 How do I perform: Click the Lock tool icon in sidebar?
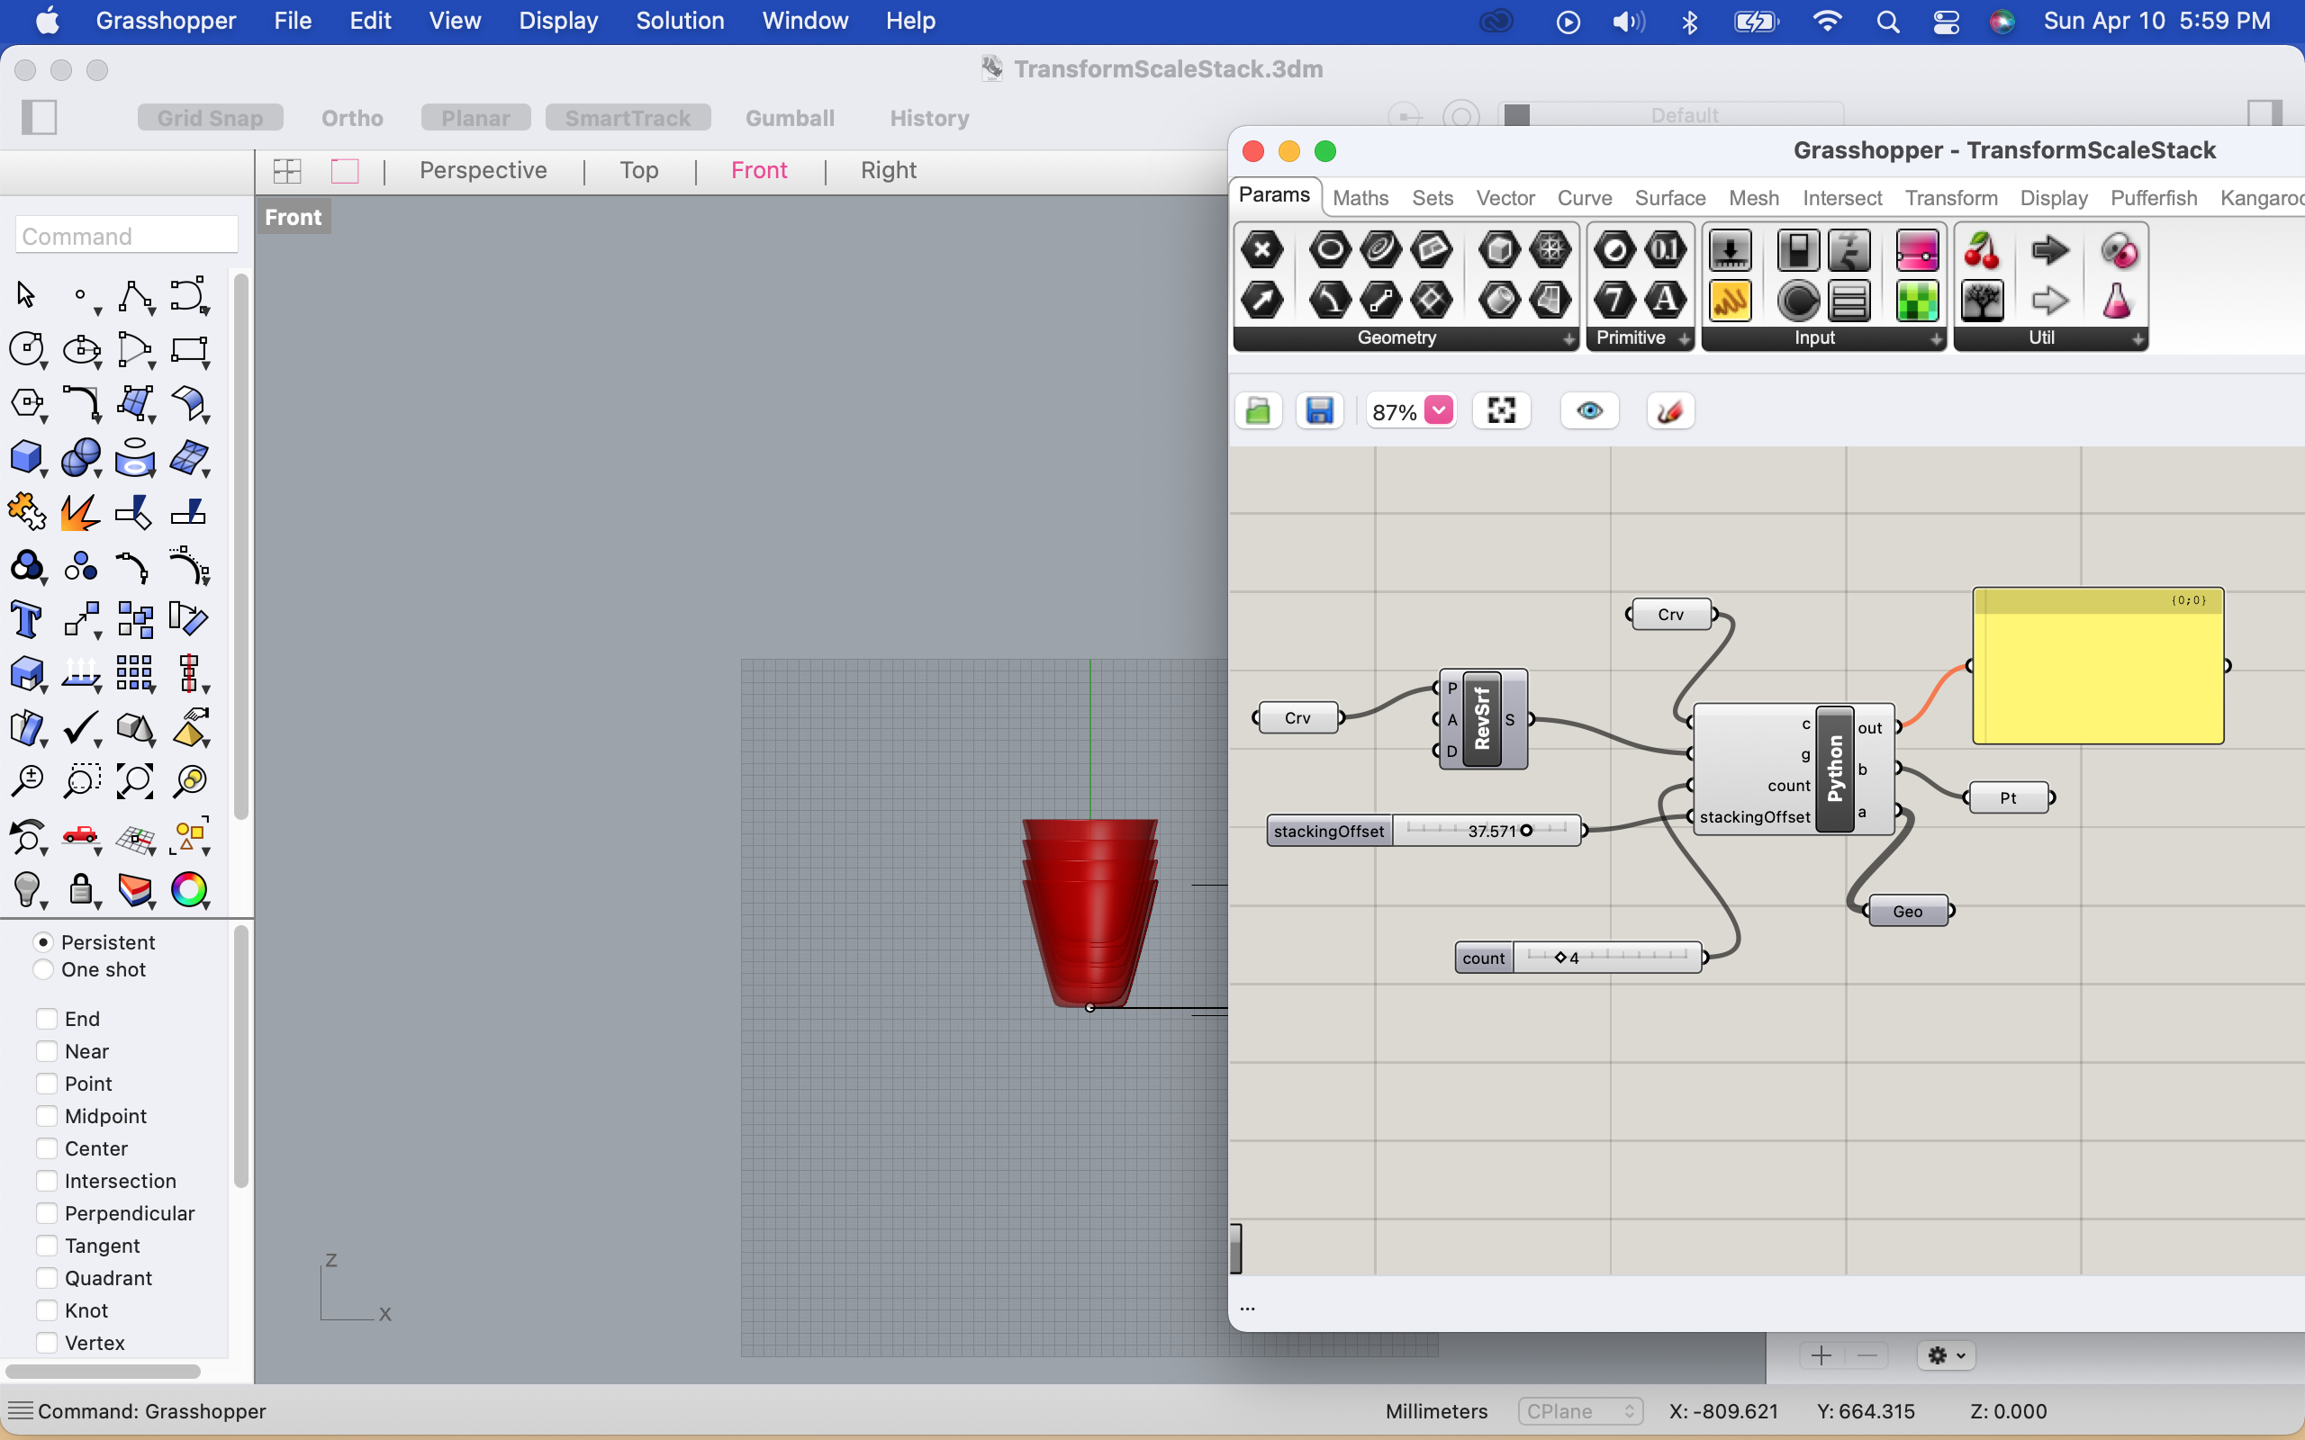tap(81, 890)
